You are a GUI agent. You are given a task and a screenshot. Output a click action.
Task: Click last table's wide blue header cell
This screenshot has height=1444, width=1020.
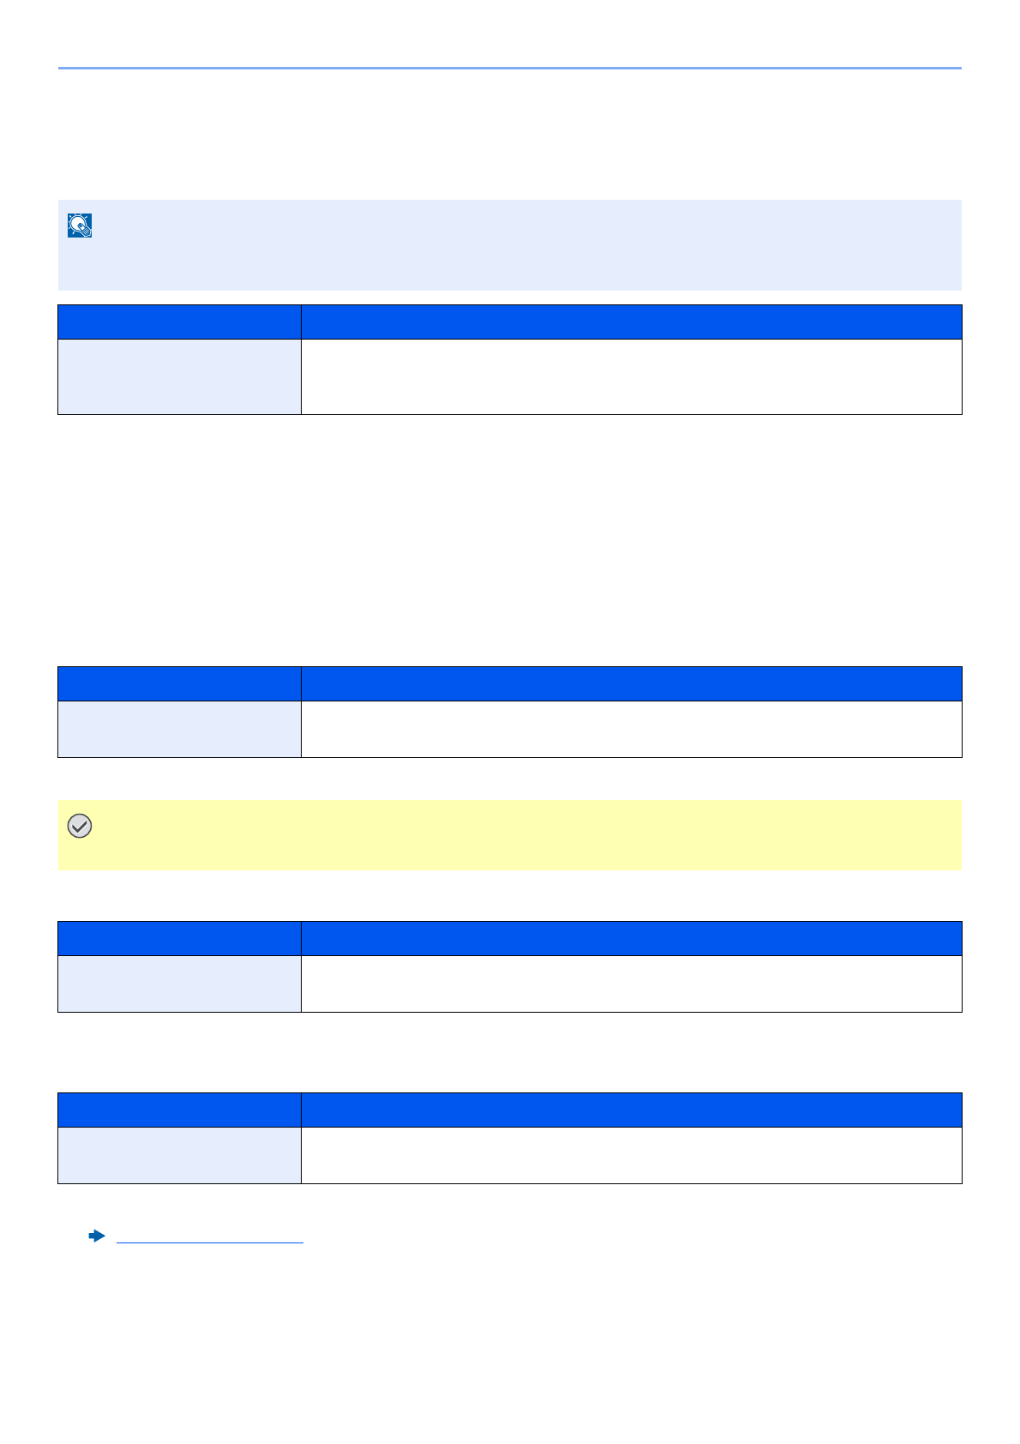click(632, 1110)
